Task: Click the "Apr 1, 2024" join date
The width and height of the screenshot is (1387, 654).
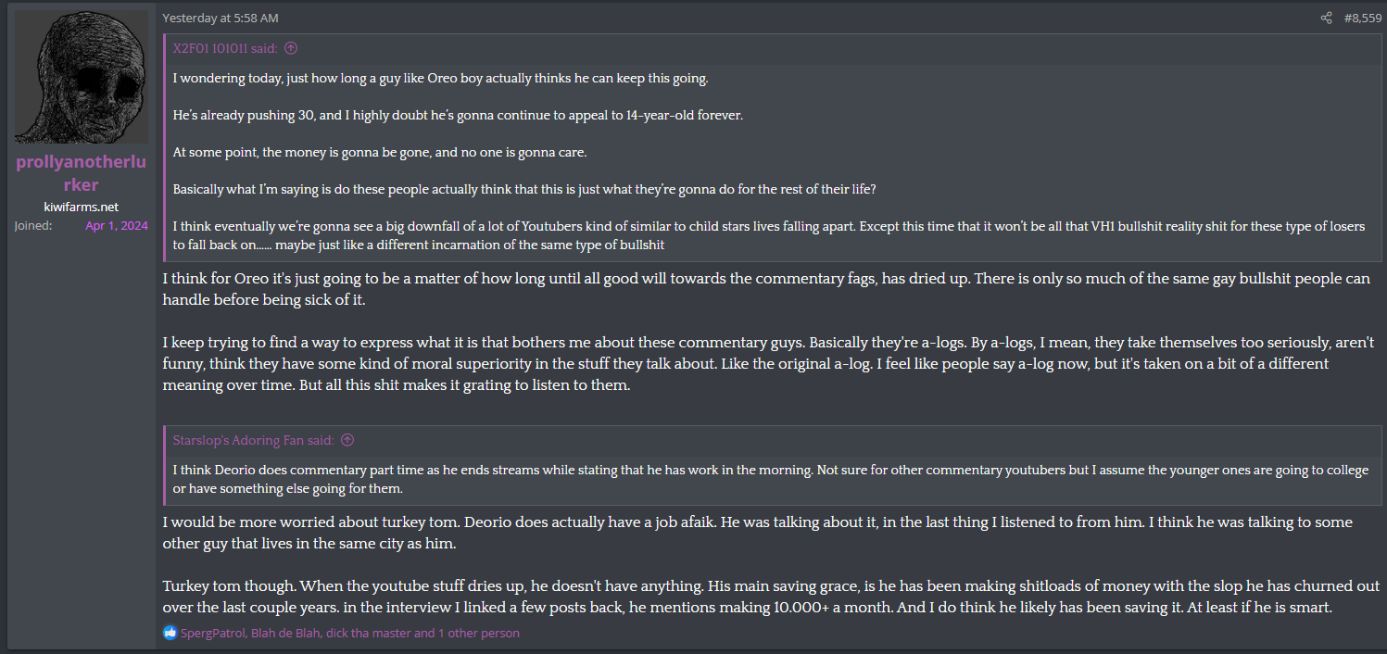Action: pyautogui.click(x=116, y=225)
